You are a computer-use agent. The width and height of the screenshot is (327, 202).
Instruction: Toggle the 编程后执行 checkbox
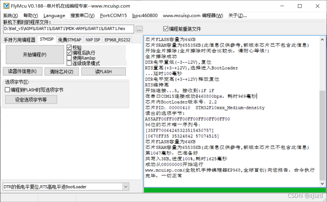click(x=81, y=53)
